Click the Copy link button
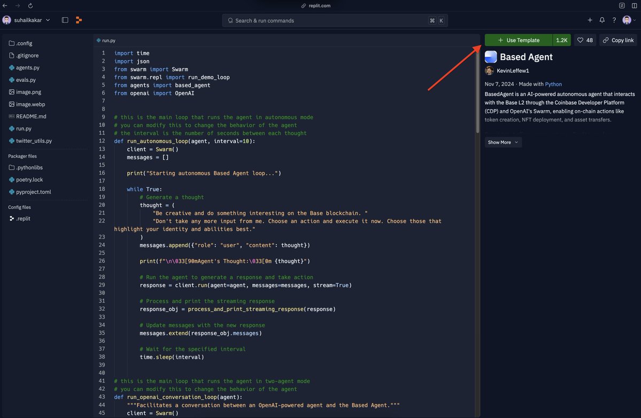This screenshot has height=418, width=641. click(x=618, y=40)
